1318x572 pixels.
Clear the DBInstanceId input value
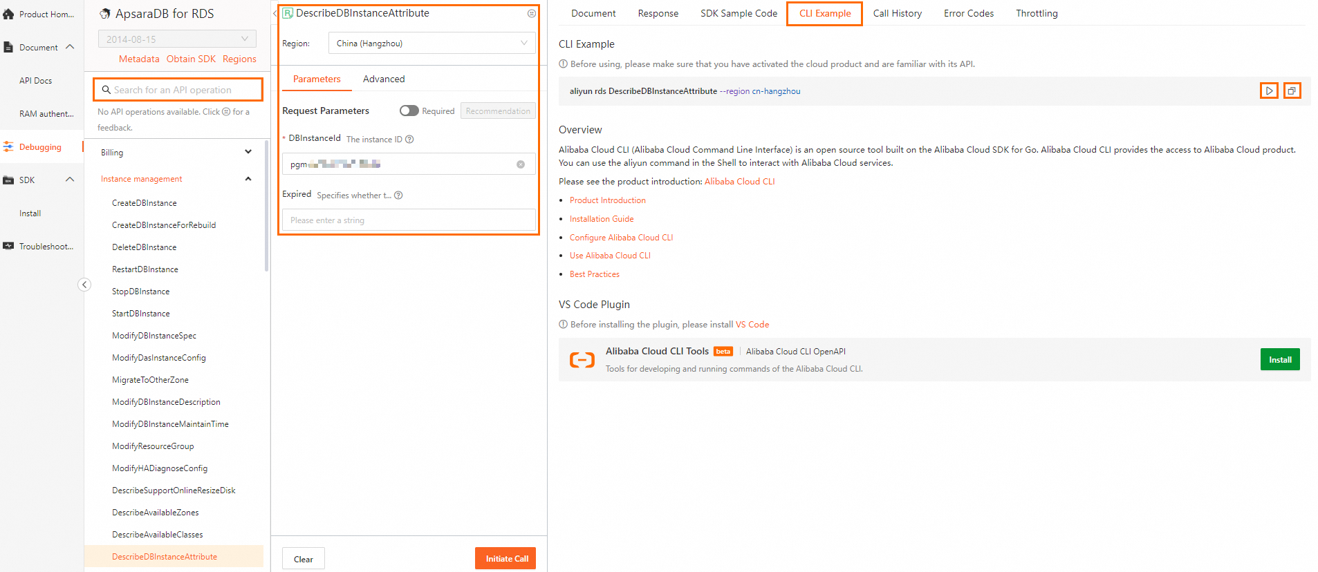pos(521,164)
